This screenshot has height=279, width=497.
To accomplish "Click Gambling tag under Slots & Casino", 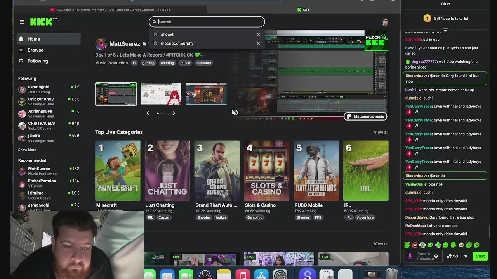I will 255,217.
